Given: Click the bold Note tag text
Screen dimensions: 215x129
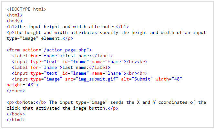Looking at the screenshot, I should [x=26, y=102].
